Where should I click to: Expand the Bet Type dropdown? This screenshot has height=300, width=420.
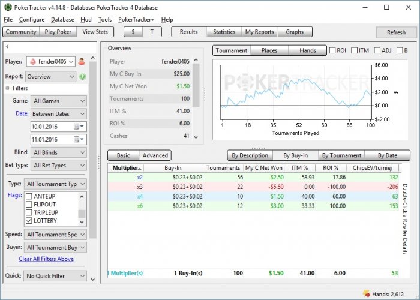(x=59, y=165)
